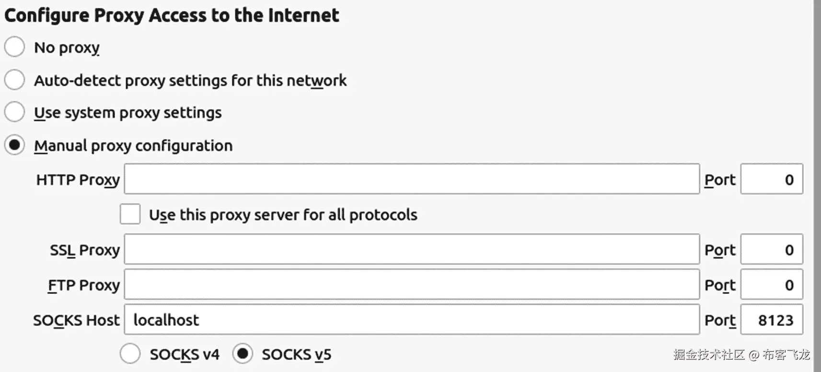Select the No proxy option
The width and height of the screenshot is (821, 372).
tap(14, 47)
